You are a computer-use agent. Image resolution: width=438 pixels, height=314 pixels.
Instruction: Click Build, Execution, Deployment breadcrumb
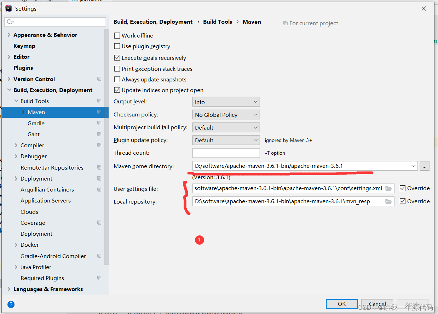point(153,22)
